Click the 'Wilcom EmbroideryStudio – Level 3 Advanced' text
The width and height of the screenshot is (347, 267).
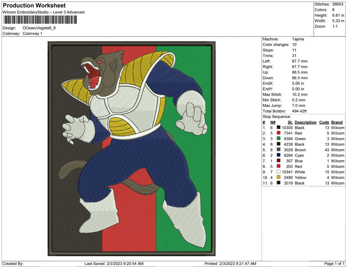click(43, 12)
